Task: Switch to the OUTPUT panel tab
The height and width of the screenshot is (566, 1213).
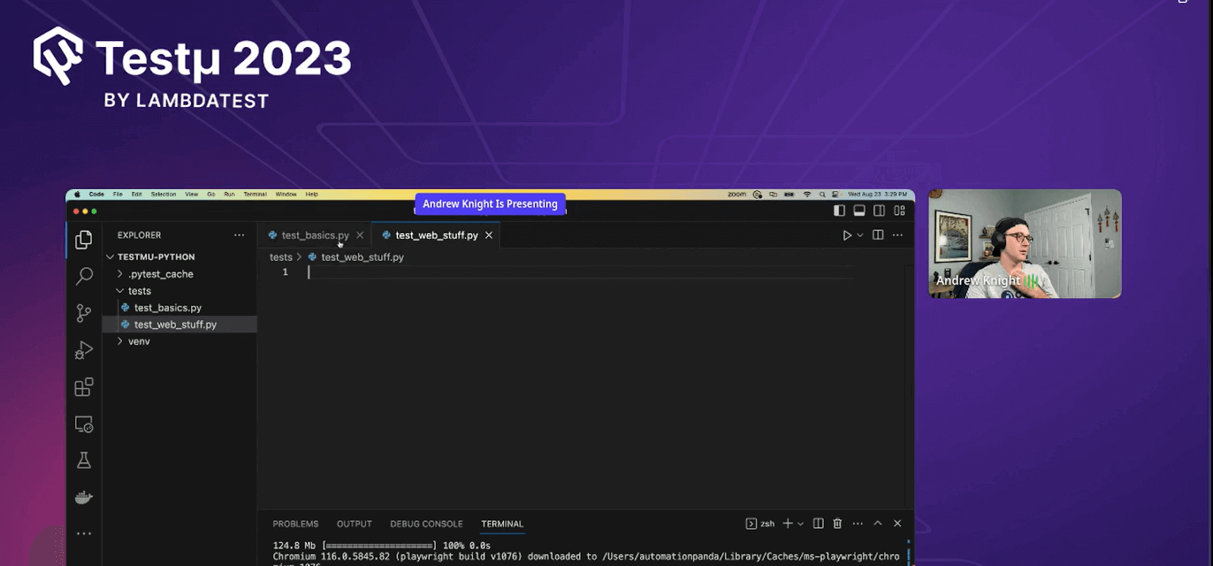Action: coord(354,524)
